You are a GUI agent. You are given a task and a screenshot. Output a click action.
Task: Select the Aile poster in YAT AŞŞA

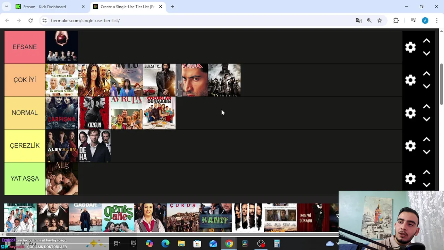click(x=61, y=178)
